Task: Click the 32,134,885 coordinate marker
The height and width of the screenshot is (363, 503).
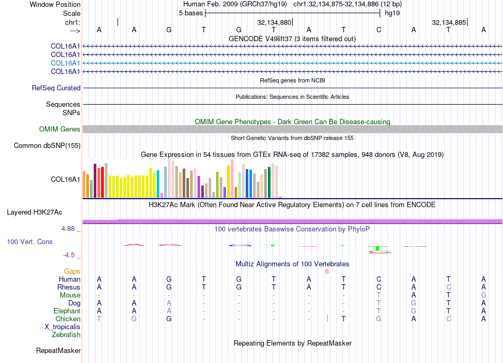Action: coord(450,22)
